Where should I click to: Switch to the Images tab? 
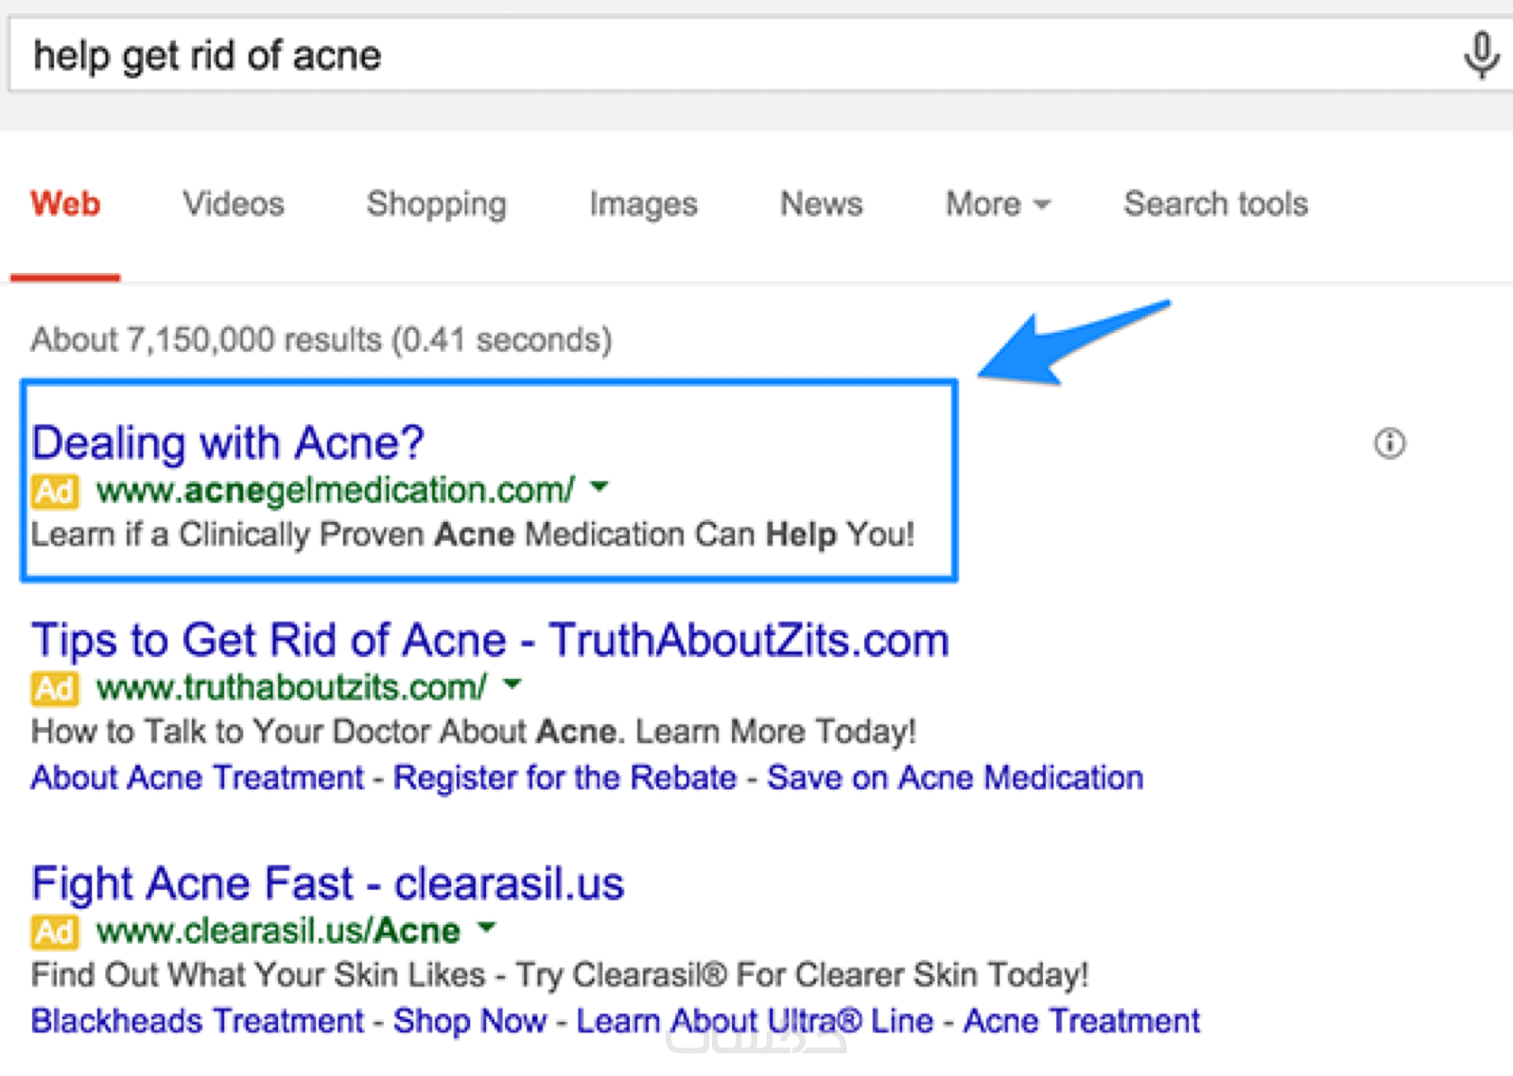click(x=643, y=204)
